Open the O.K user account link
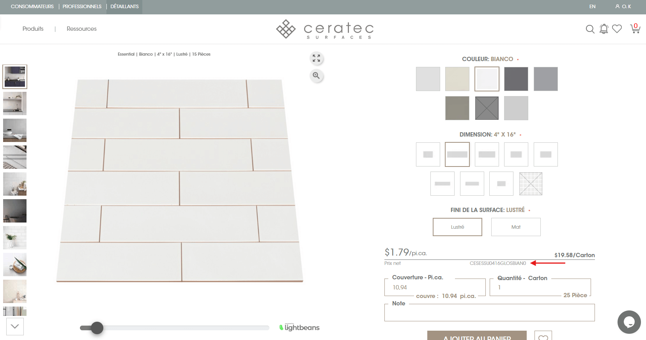646x340 pixels. tap(623, 7)
